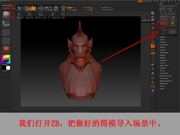Expand the Deformation section

click(164, 53)
